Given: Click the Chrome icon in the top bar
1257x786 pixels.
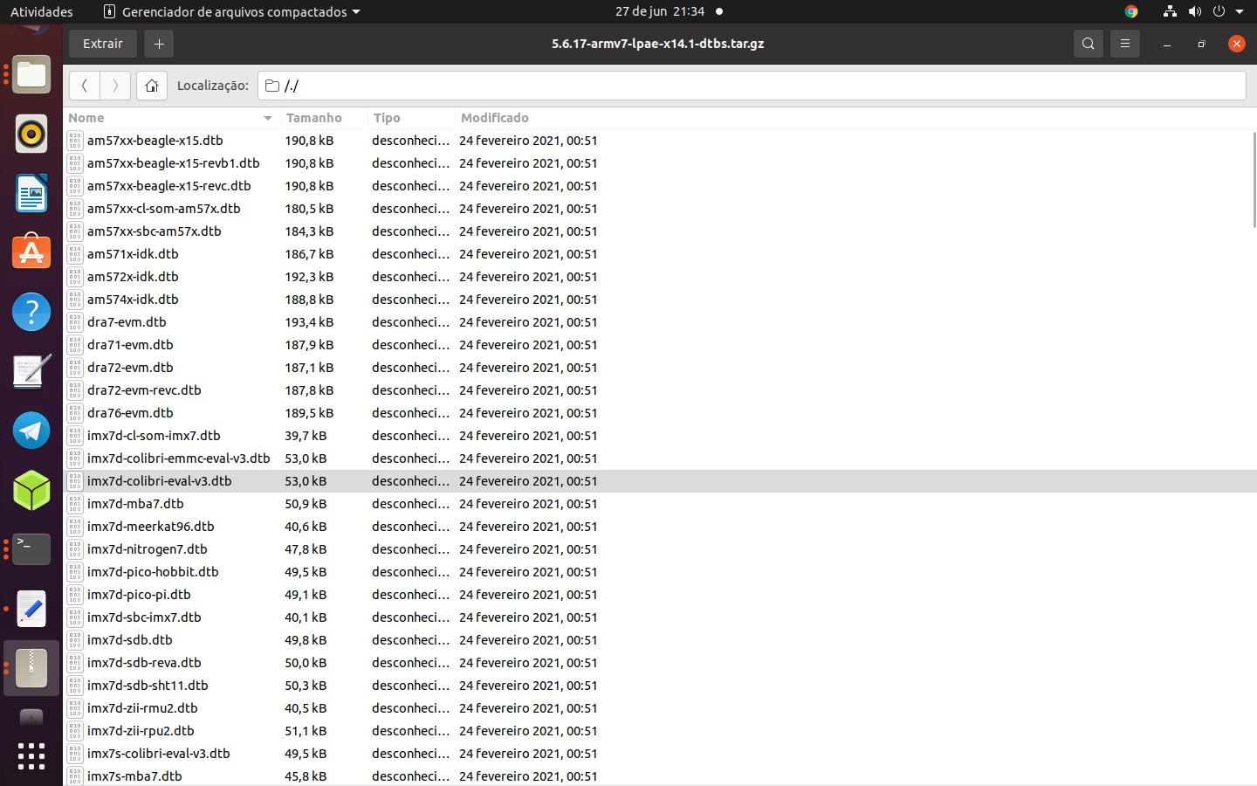Looking at the screenshot, I should [x=1131, y=11].
